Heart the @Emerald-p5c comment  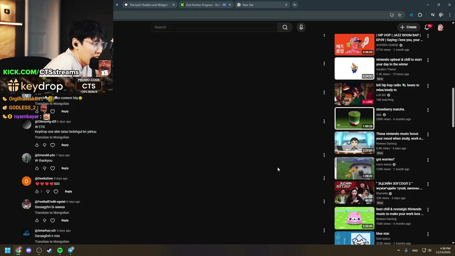(53, 168)
